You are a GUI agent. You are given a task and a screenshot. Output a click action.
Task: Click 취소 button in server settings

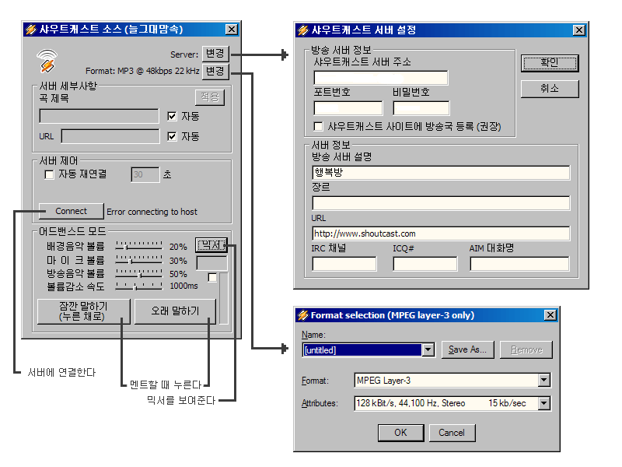550,89
